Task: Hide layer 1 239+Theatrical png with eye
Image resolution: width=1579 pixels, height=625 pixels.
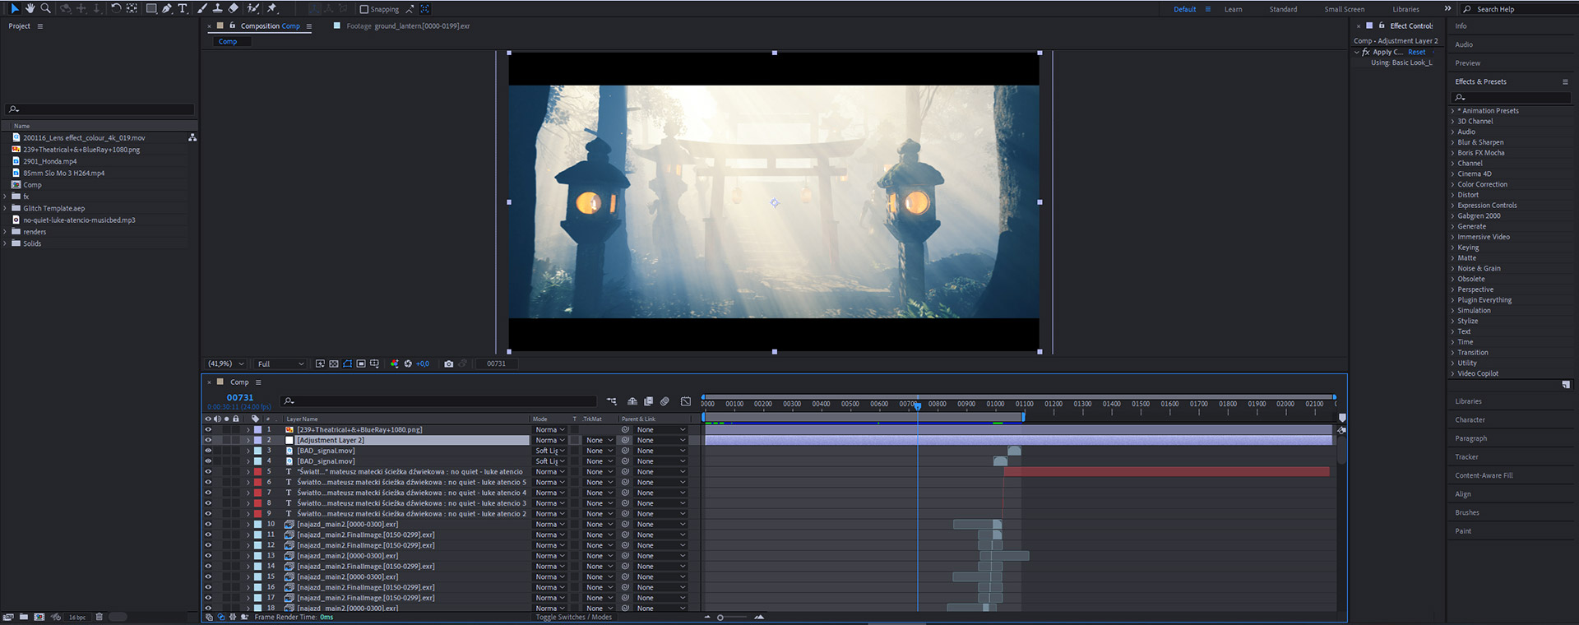Action: click(x=208, y=429)
